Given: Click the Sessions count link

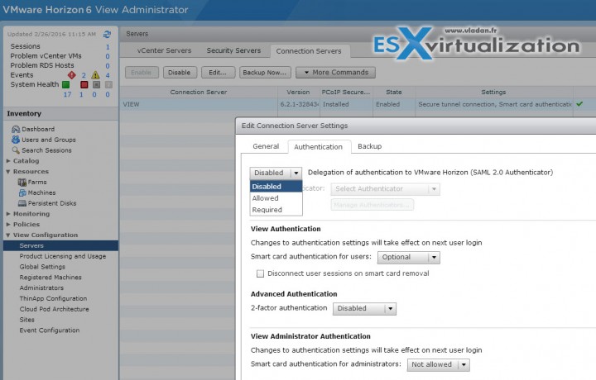Looking at the screenshot, I should pyautogui.click(x=108, y=46).
